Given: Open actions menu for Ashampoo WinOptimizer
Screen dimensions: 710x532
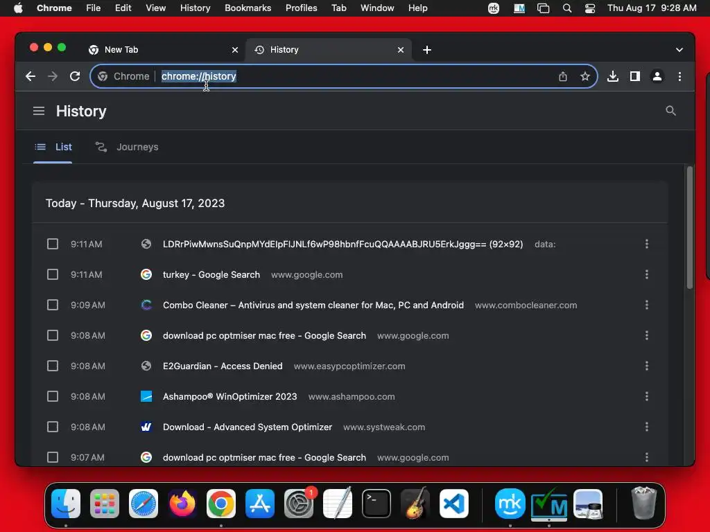Looking at the screenshot, I should [647, 396].
